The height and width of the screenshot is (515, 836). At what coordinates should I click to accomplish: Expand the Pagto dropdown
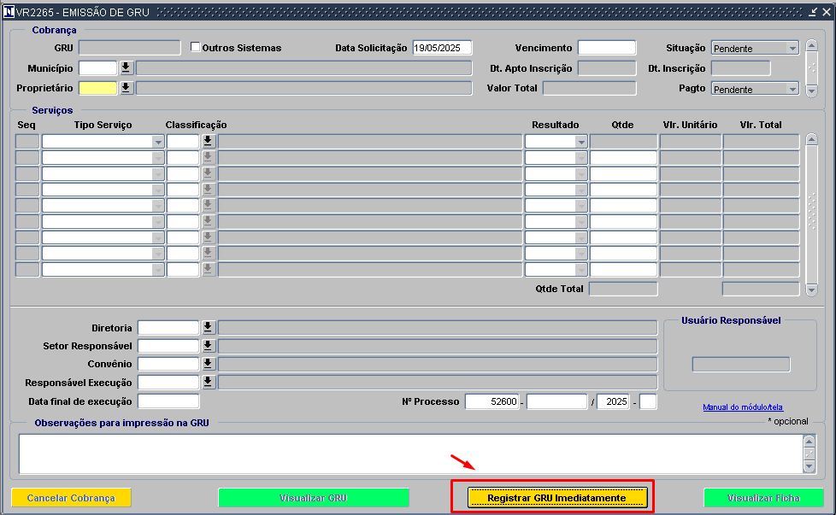pos(792,90)
